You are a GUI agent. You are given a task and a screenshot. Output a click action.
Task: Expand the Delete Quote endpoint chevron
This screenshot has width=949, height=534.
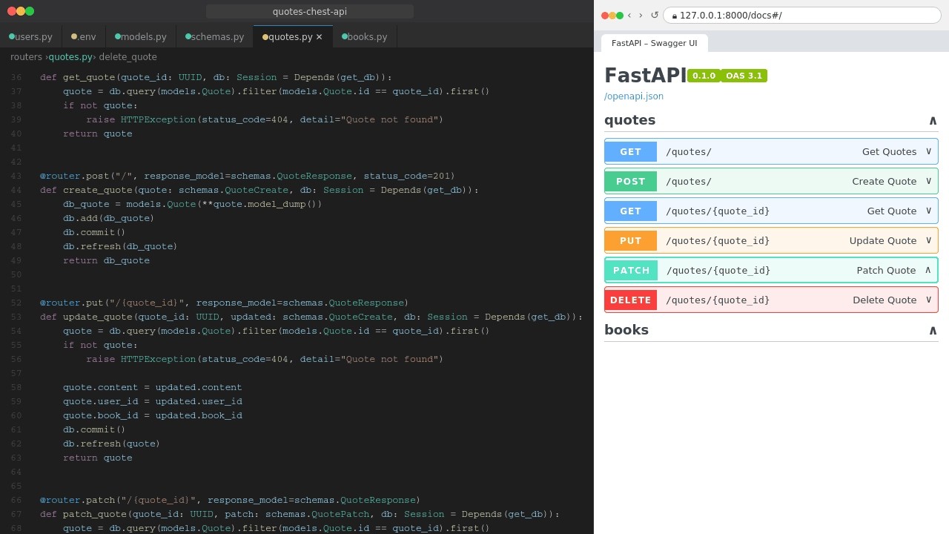928,300
